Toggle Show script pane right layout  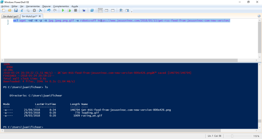tap(106, 10)
